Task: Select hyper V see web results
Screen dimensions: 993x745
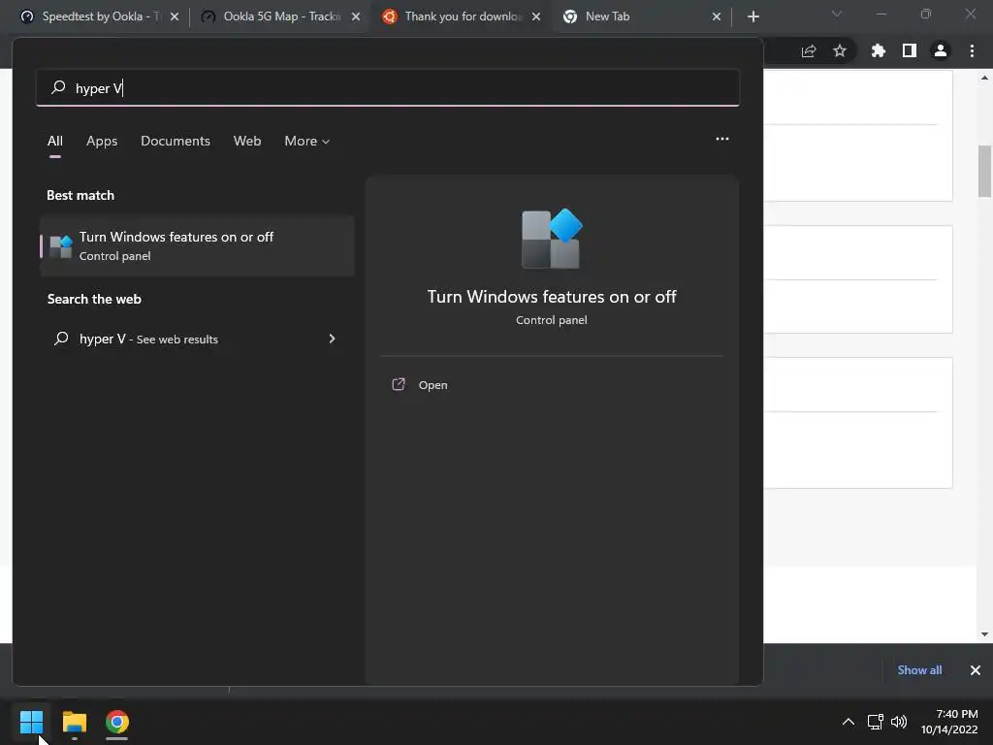Action: pyautogui.click(x=197, y=339)
